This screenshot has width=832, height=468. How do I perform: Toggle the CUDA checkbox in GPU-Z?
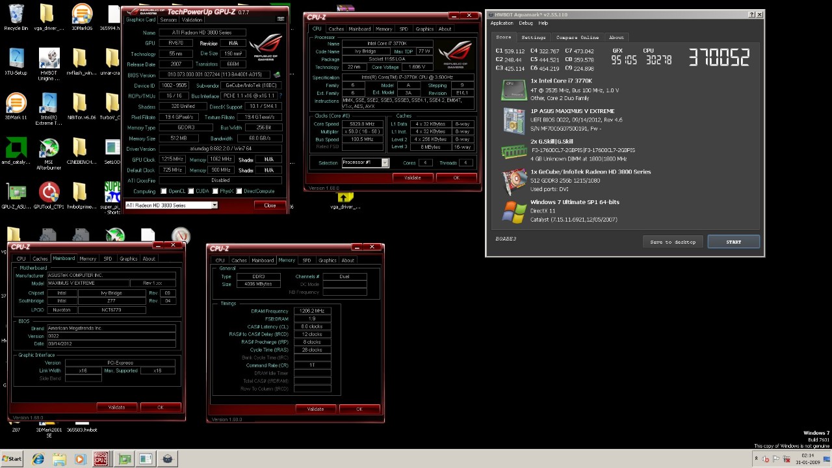(191, 191)
